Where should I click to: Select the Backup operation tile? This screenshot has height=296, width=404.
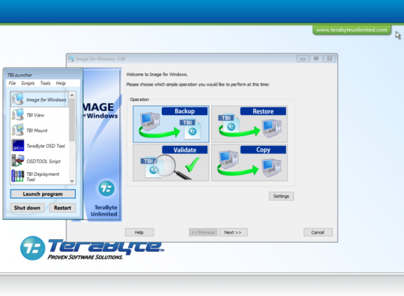171,124
